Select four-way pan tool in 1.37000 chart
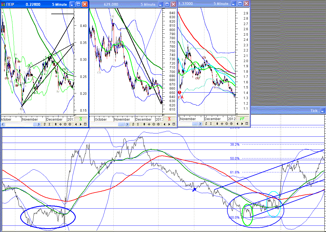This screenshot has width=326, height=232. [x=222, y=124]
